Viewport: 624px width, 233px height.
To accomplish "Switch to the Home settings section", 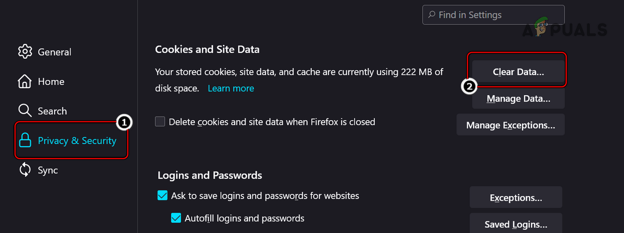I will pyautogui.click(x=51, y=82).
